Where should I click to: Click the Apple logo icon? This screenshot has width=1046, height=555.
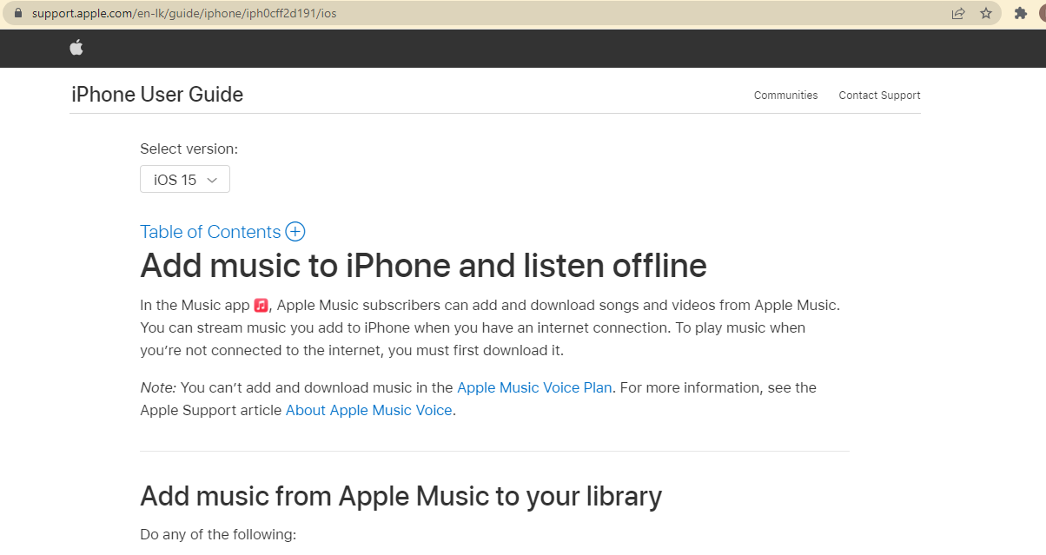(x=76, y=48)
